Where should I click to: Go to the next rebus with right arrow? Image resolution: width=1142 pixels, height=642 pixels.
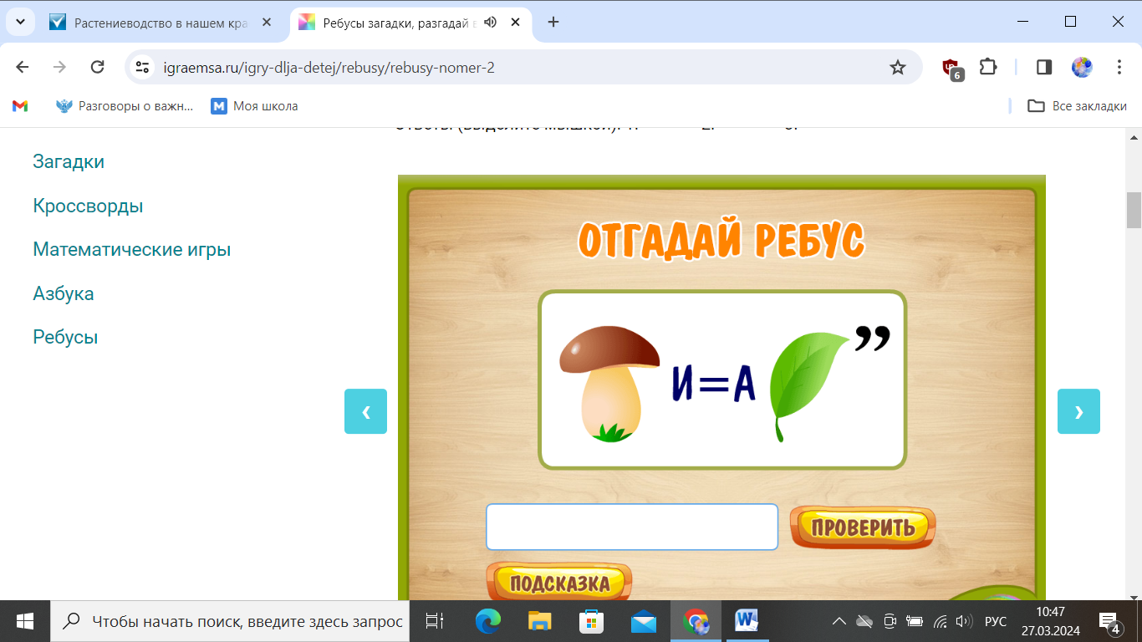1078,411
